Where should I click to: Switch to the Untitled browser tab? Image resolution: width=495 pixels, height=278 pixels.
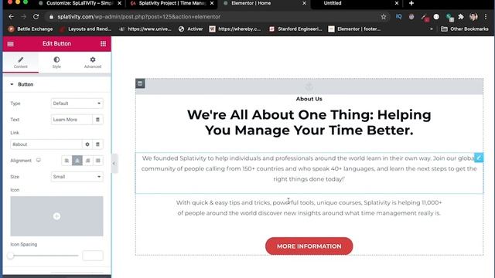click(333, 3)
